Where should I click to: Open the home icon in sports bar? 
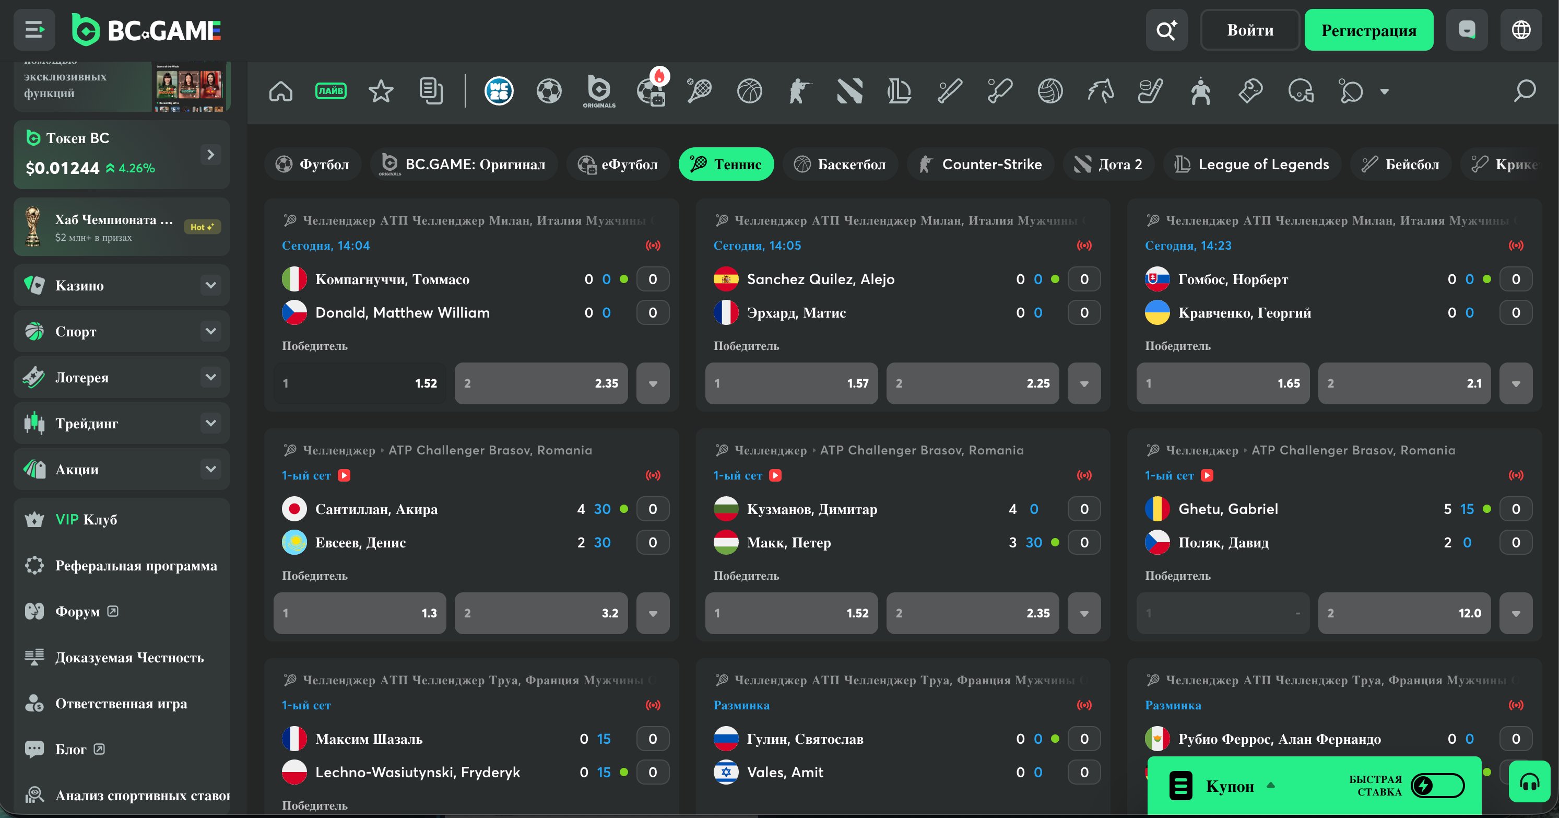[x=281, y=91]
